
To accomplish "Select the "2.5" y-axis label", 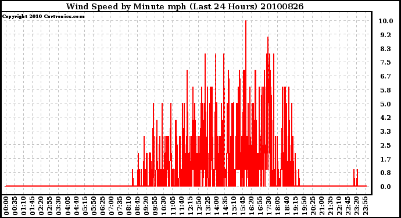I will pos(386,145).
